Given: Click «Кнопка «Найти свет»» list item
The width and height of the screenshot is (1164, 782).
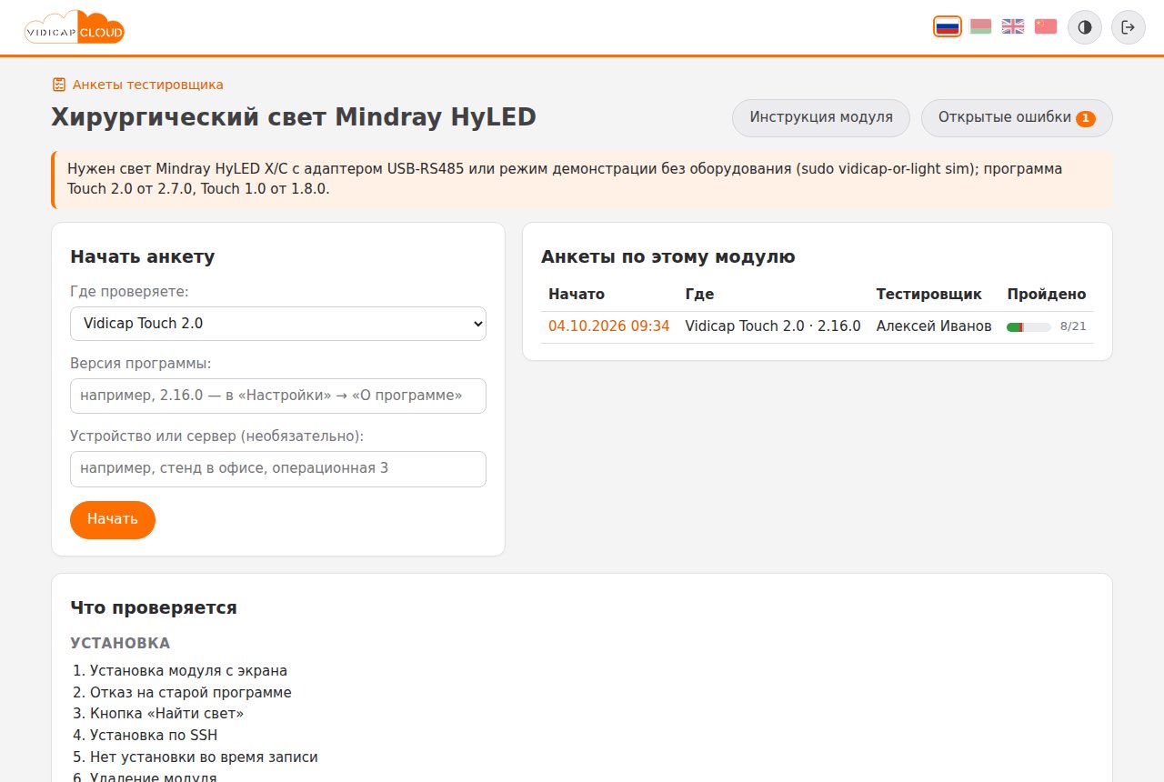Looking at the screenshot, I should click(x=166, y=714).
